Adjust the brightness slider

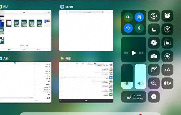tap(127, 76)
